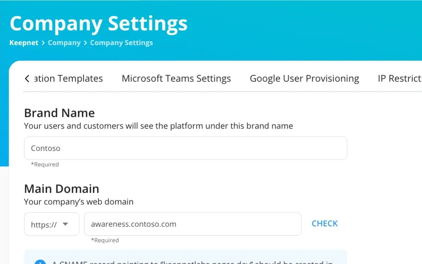Click the Company Settings breadcrumb item
The image size is (422, 264).
(x=121, y=43)
